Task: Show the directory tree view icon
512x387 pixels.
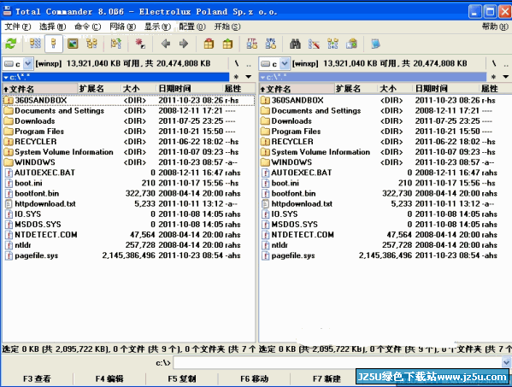Action: tap(91, 44)
